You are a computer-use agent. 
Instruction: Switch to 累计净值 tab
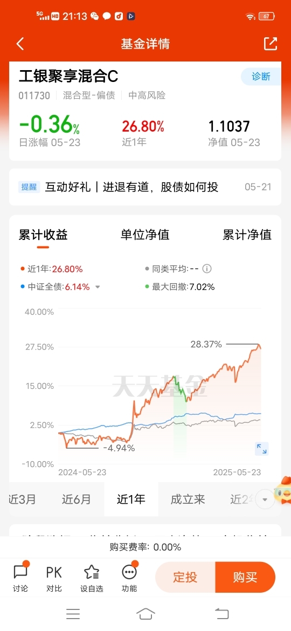(x=247, y=235)
